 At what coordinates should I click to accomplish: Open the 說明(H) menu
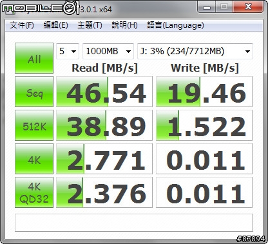pyautogui.click(x=124, y=25)
